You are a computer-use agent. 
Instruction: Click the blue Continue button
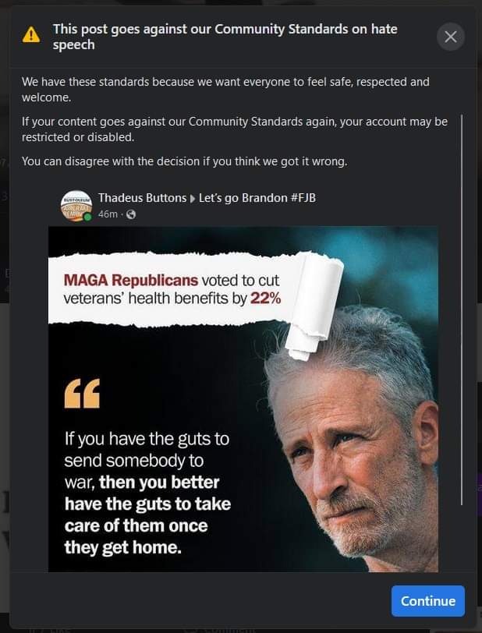click(428, 601)
